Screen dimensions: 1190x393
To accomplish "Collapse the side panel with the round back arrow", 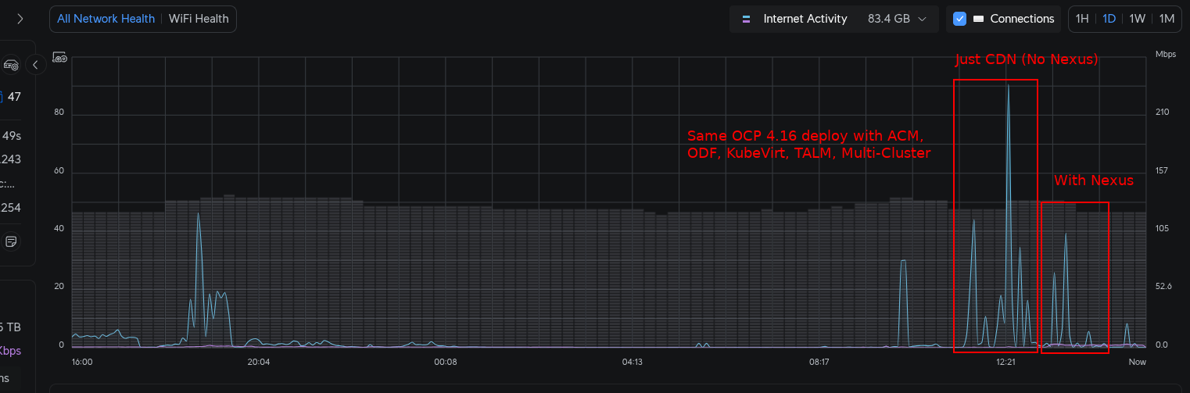I will pos(35,65).
